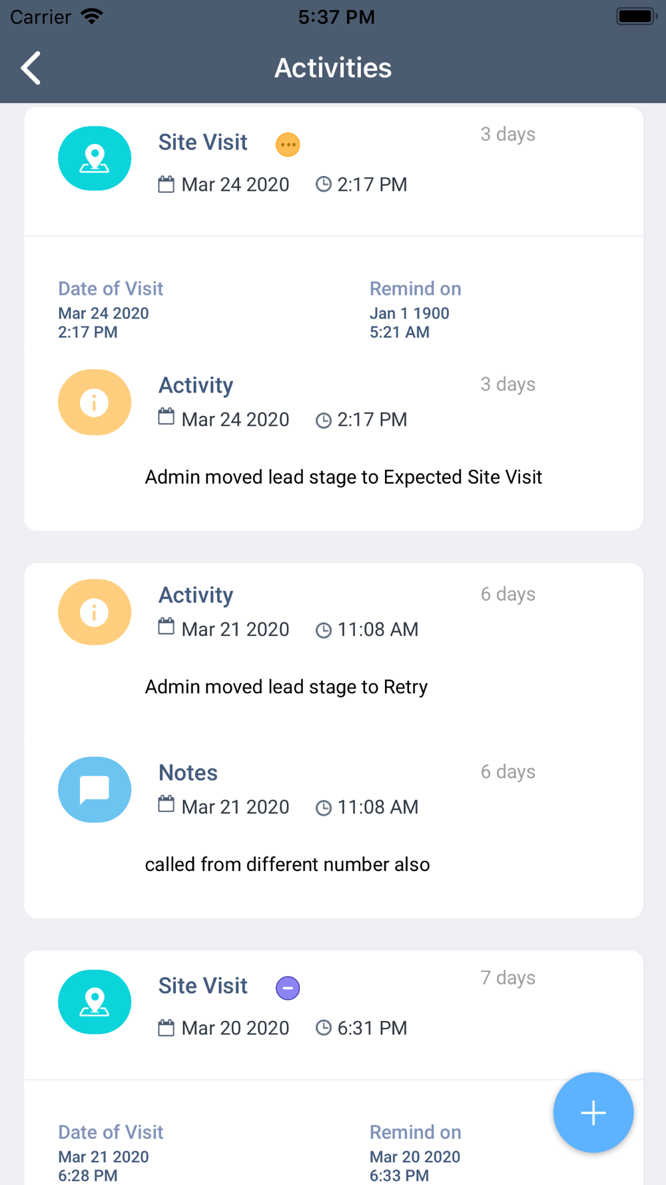Tap the Remind on Mar 20 2020 field
Image resolution: width=666 pixels, height=1185 pixels.
click(x=416, y=1154)
